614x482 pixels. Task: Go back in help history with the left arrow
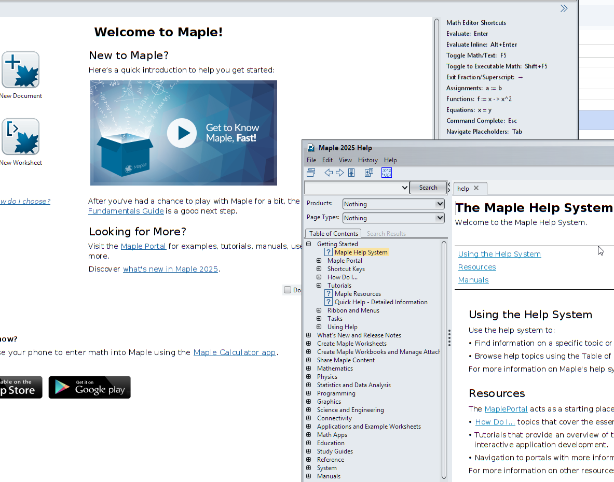(x=329, y=173)
